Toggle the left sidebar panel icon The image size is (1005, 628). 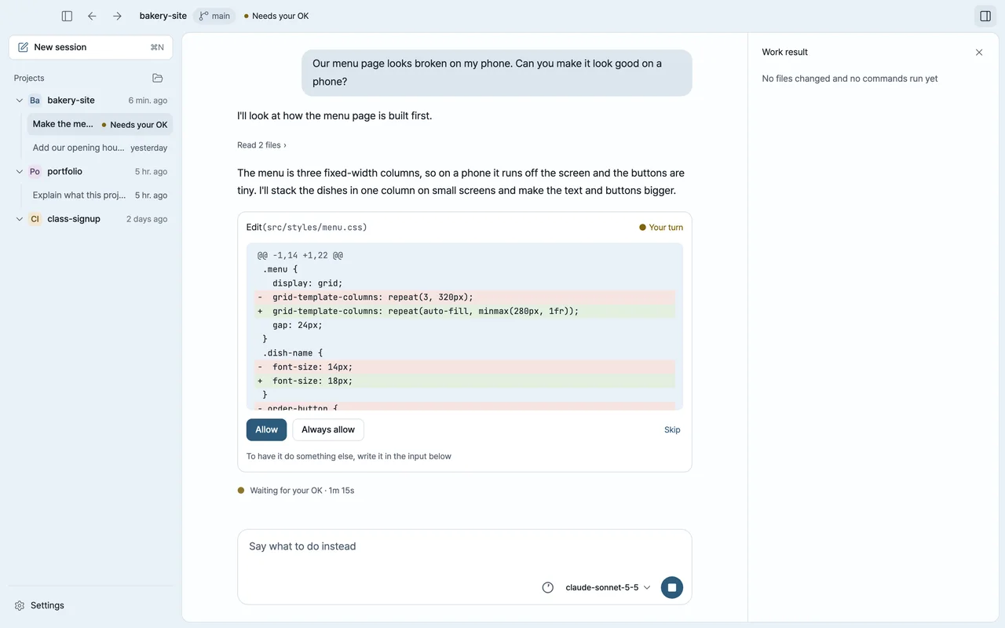pyautogui.click(x=67, y=16)
